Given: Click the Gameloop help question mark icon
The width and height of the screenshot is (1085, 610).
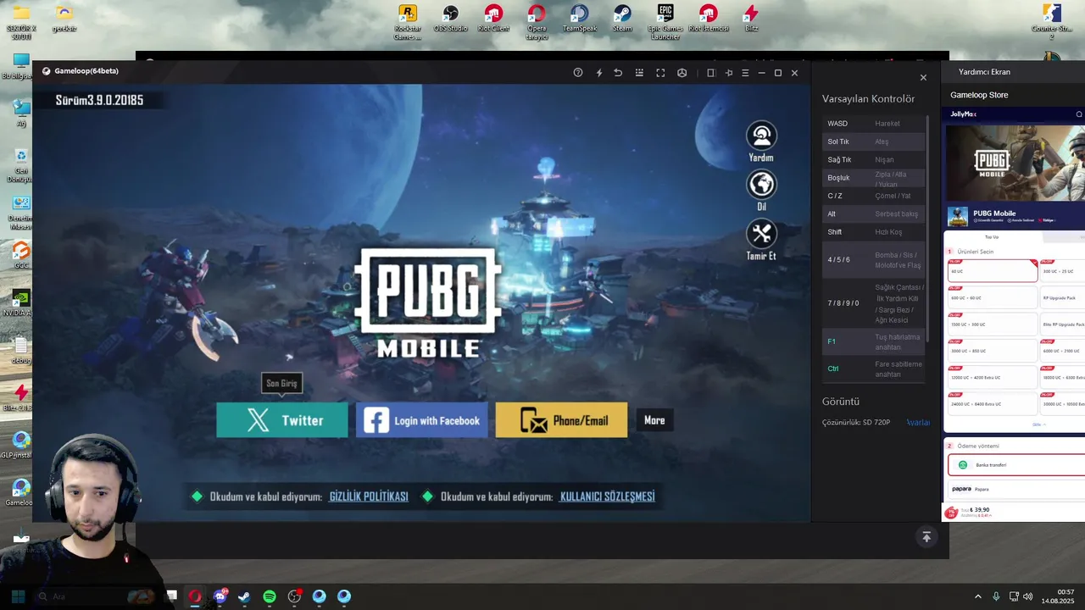Looking at the screenshot, I should (x=578, y=73).
